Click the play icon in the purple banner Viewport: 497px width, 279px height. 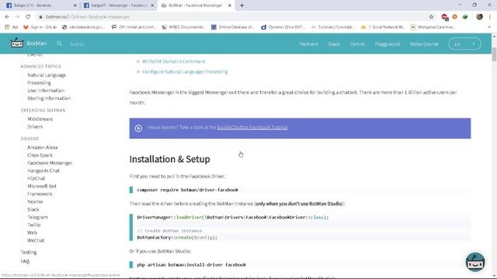(x=138, y=128)
